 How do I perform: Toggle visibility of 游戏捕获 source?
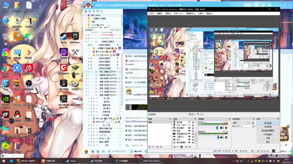coord(189,128)
